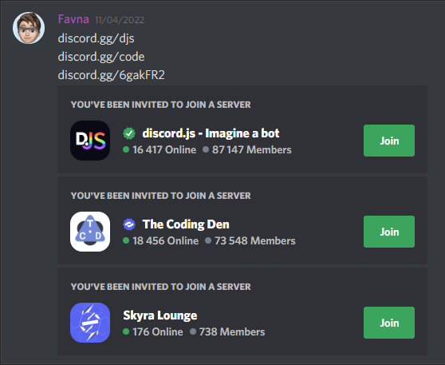Click the green verified badge on discord.js

click(129, 133)
